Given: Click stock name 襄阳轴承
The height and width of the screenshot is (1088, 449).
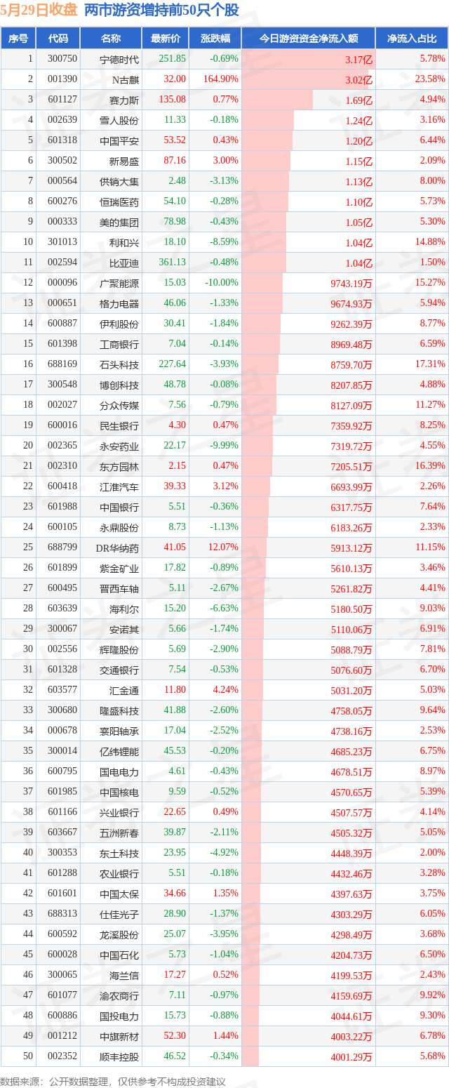Looking at the screenshot, I should [x=119, y=731].
